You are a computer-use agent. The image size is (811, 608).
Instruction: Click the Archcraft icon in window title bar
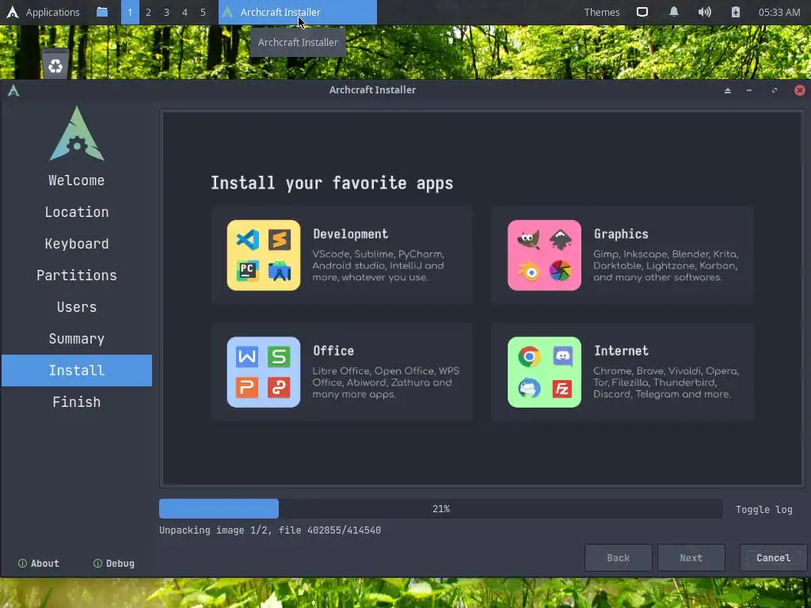click(x=13, y=91)
